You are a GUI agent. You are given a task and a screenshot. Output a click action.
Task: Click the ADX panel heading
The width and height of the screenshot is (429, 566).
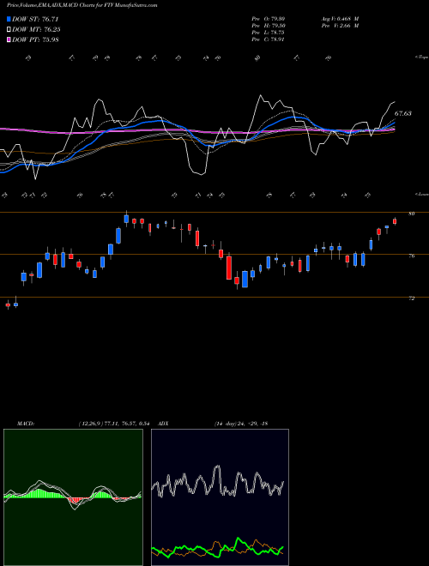pyautogui.click(x=164, y=424)
